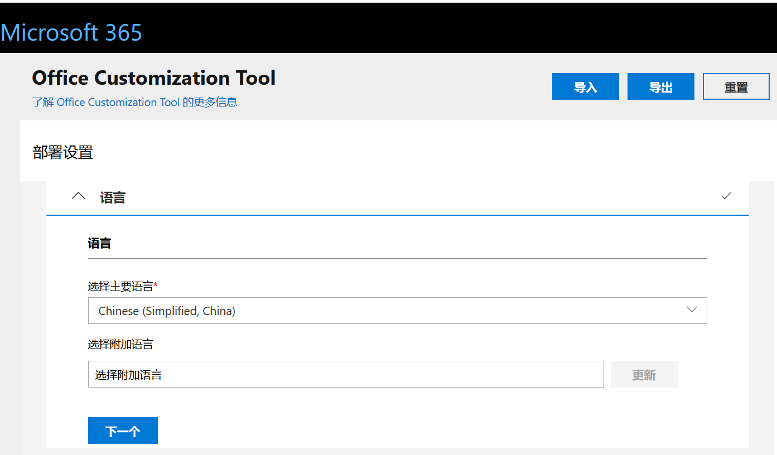Click the 选择主要语言 field label
This screenshot has width=777, height=455.
pyautogui.click(x=123, y=286)
